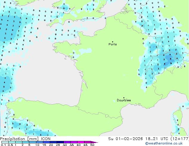Select the black dot marker above Dourbies
189x146 pixels.
click(124, 98)
